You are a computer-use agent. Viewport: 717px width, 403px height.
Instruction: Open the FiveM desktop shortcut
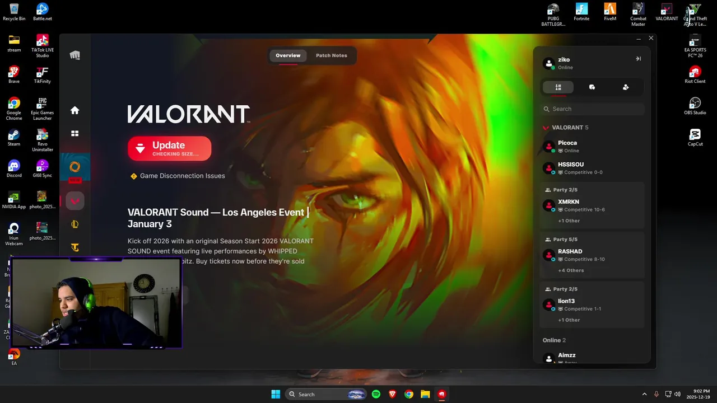[x=610, y=12]
